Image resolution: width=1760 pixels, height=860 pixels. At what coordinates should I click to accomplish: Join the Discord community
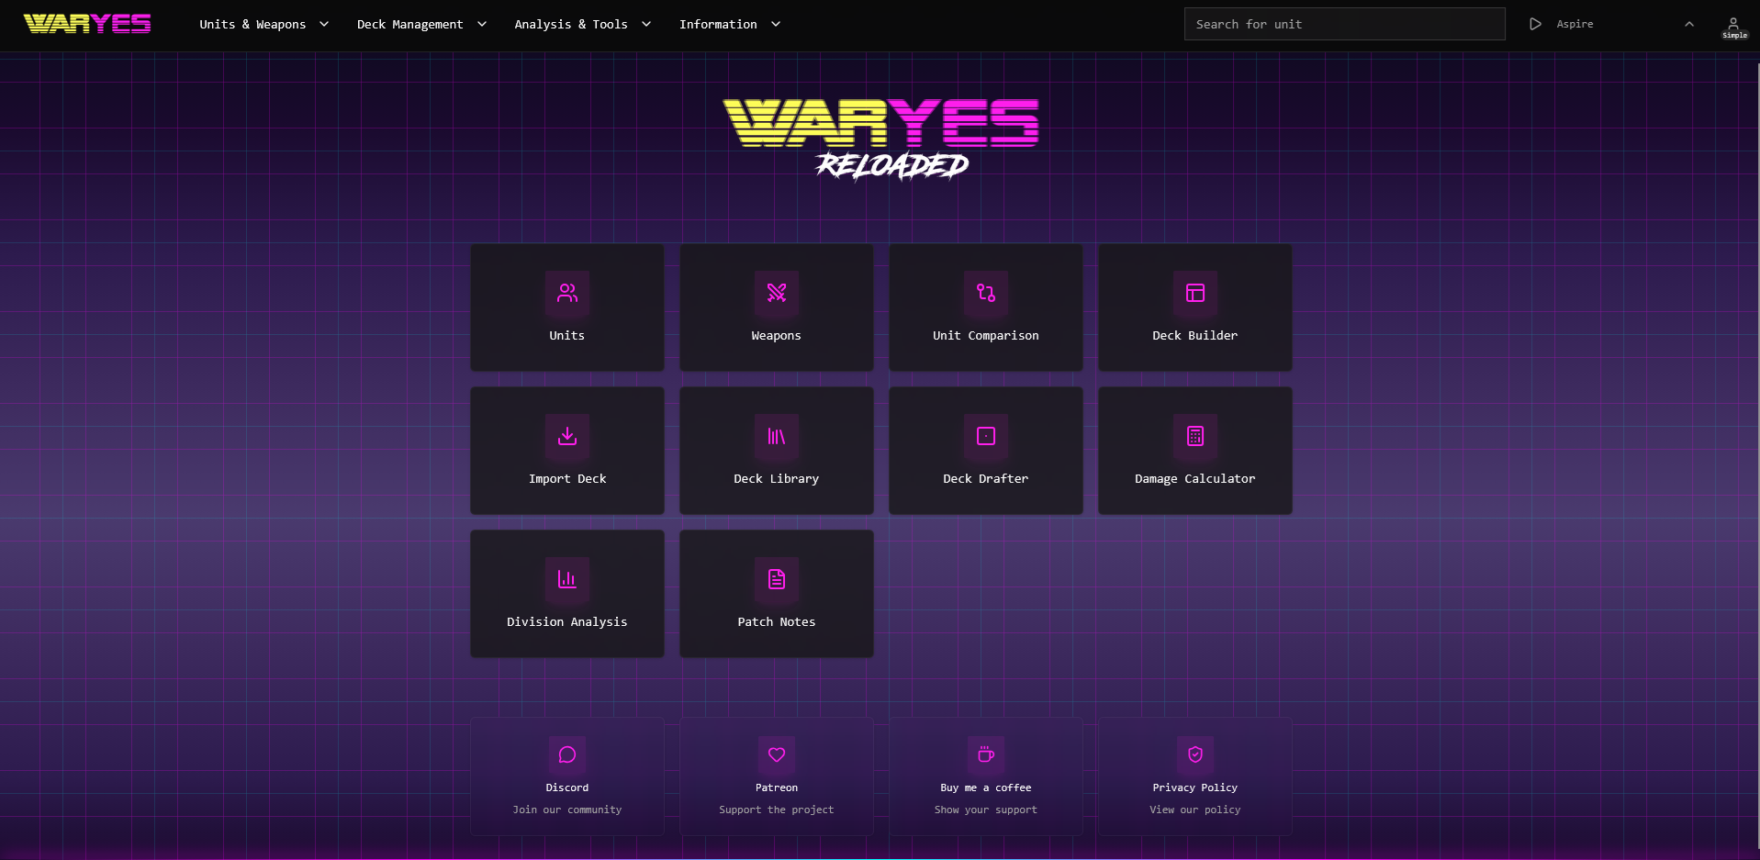pos(566,776)
